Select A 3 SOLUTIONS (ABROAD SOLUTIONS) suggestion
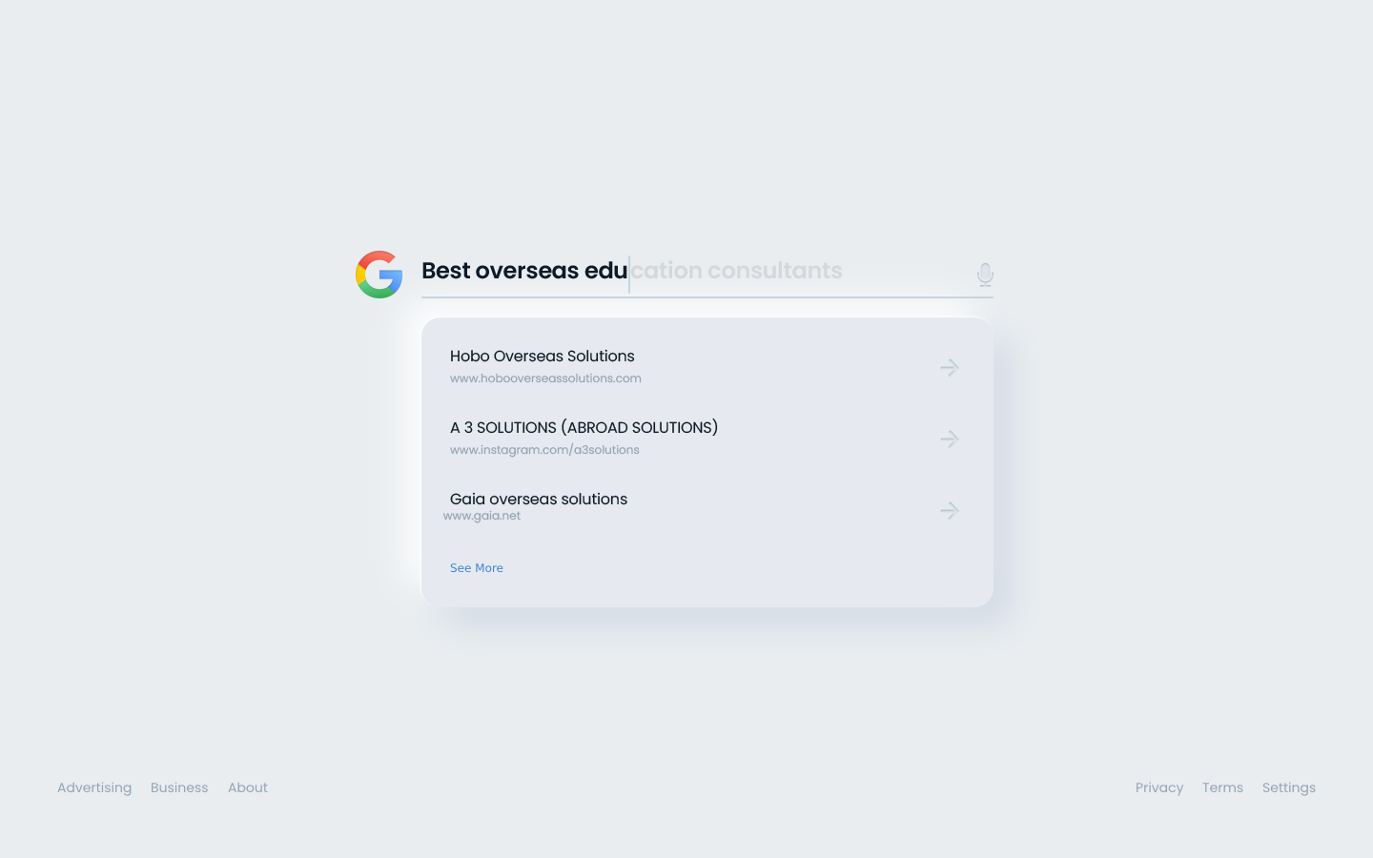 (x=584, y=427)
